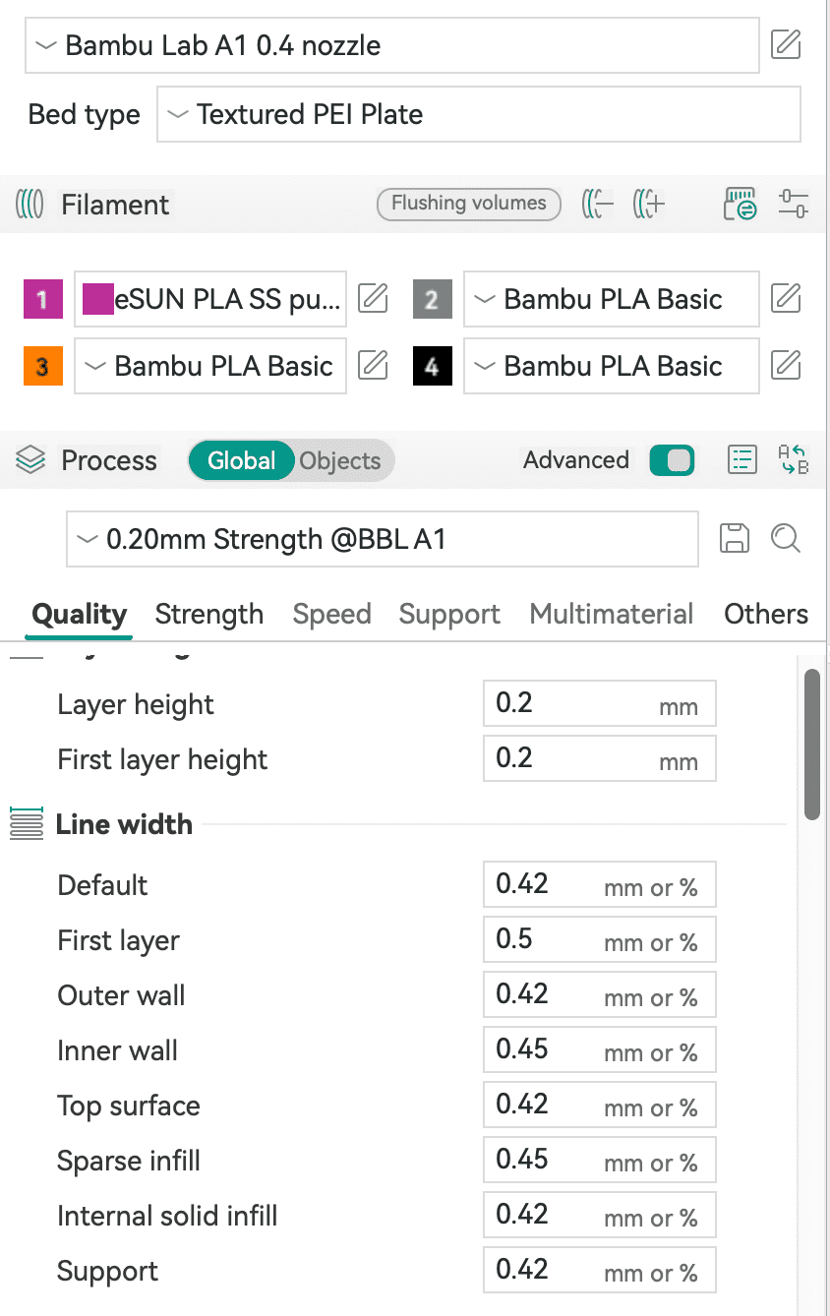Pick color for filament 1 swatch
The image size is (830, 1316).
[42, 299]
